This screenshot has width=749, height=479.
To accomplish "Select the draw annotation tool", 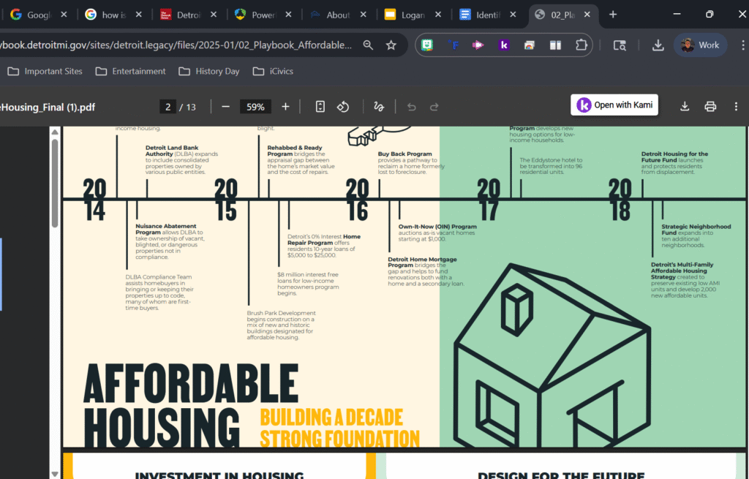I will pyautogui.click(x=379, y=107).
